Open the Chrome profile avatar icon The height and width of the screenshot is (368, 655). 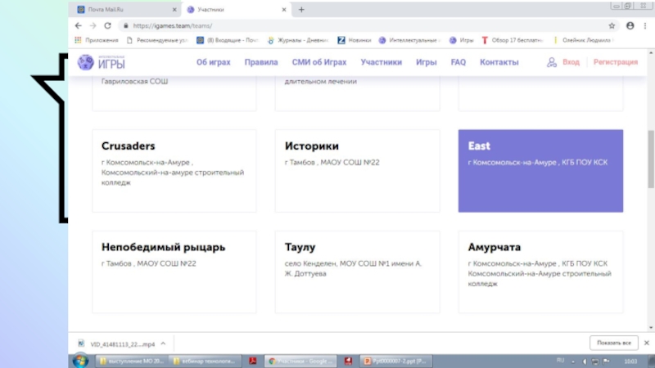(630, 25)
